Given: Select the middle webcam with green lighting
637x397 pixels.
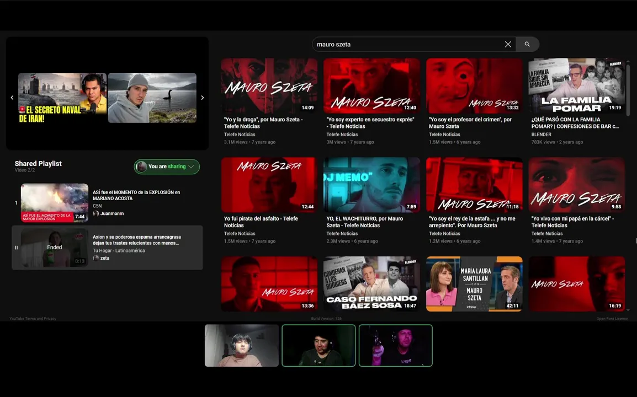Looking at the screenshot, I should click(x=318, y=346).
